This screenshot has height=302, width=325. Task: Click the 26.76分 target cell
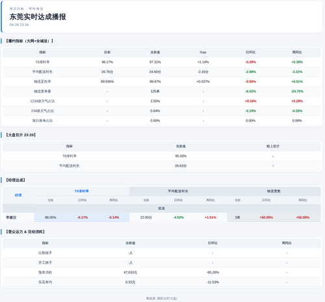107,72
